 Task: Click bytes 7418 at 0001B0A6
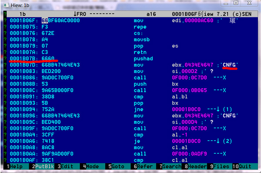[48, 141]
